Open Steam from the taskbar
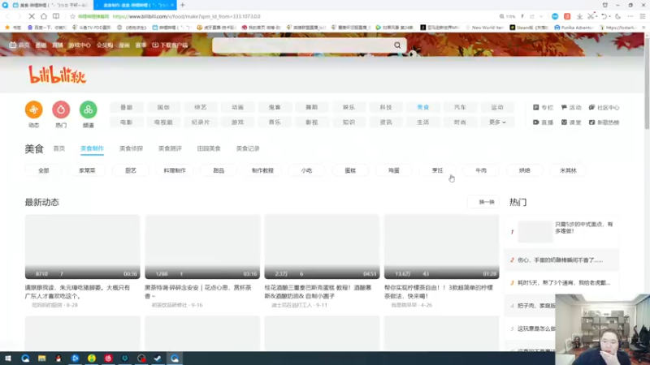This screenshot has height=365, width=650. 158,359
